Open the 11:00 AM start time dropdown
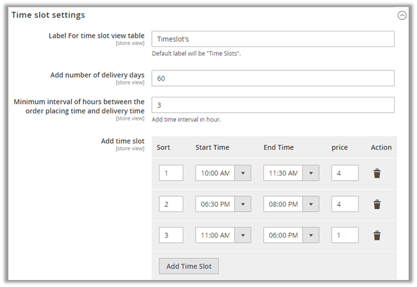This screenshot has width=417, height=287. point(243,236)
